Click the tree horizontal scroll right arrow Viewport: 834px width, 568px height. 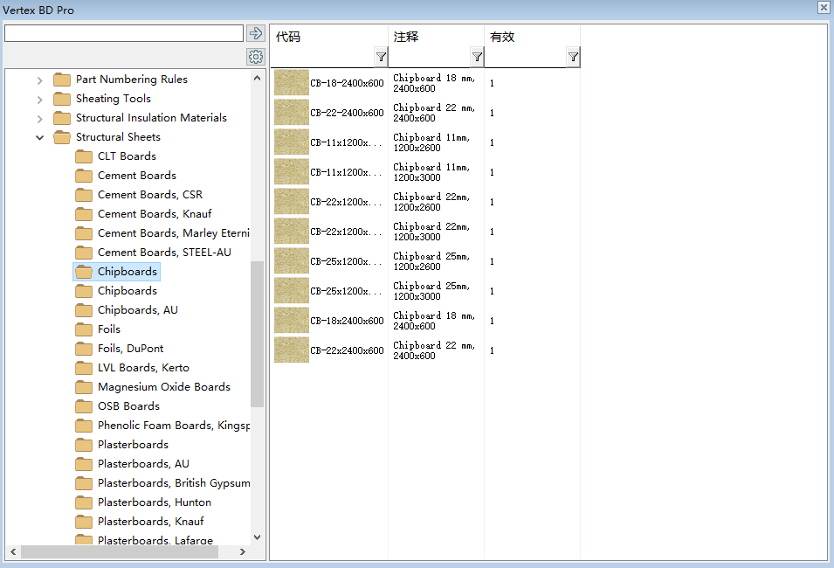[x=243, y=552]
